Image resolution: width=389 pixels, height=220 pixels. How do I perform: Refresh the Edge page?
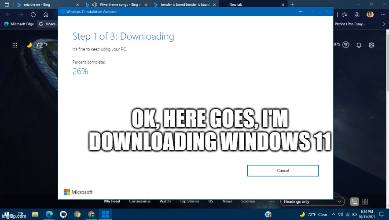[33, 15]
